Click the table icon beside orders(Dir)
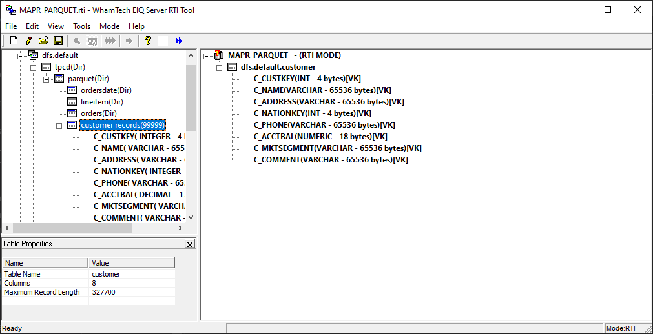Viewport: 653px width, 334px height. 72,113
